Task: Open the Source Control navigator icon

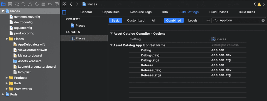Action: (x=10, y=4)
